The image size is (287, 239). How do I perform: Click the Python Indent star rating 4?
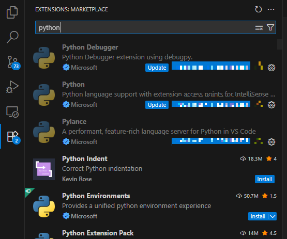click(x=271, y=158)
